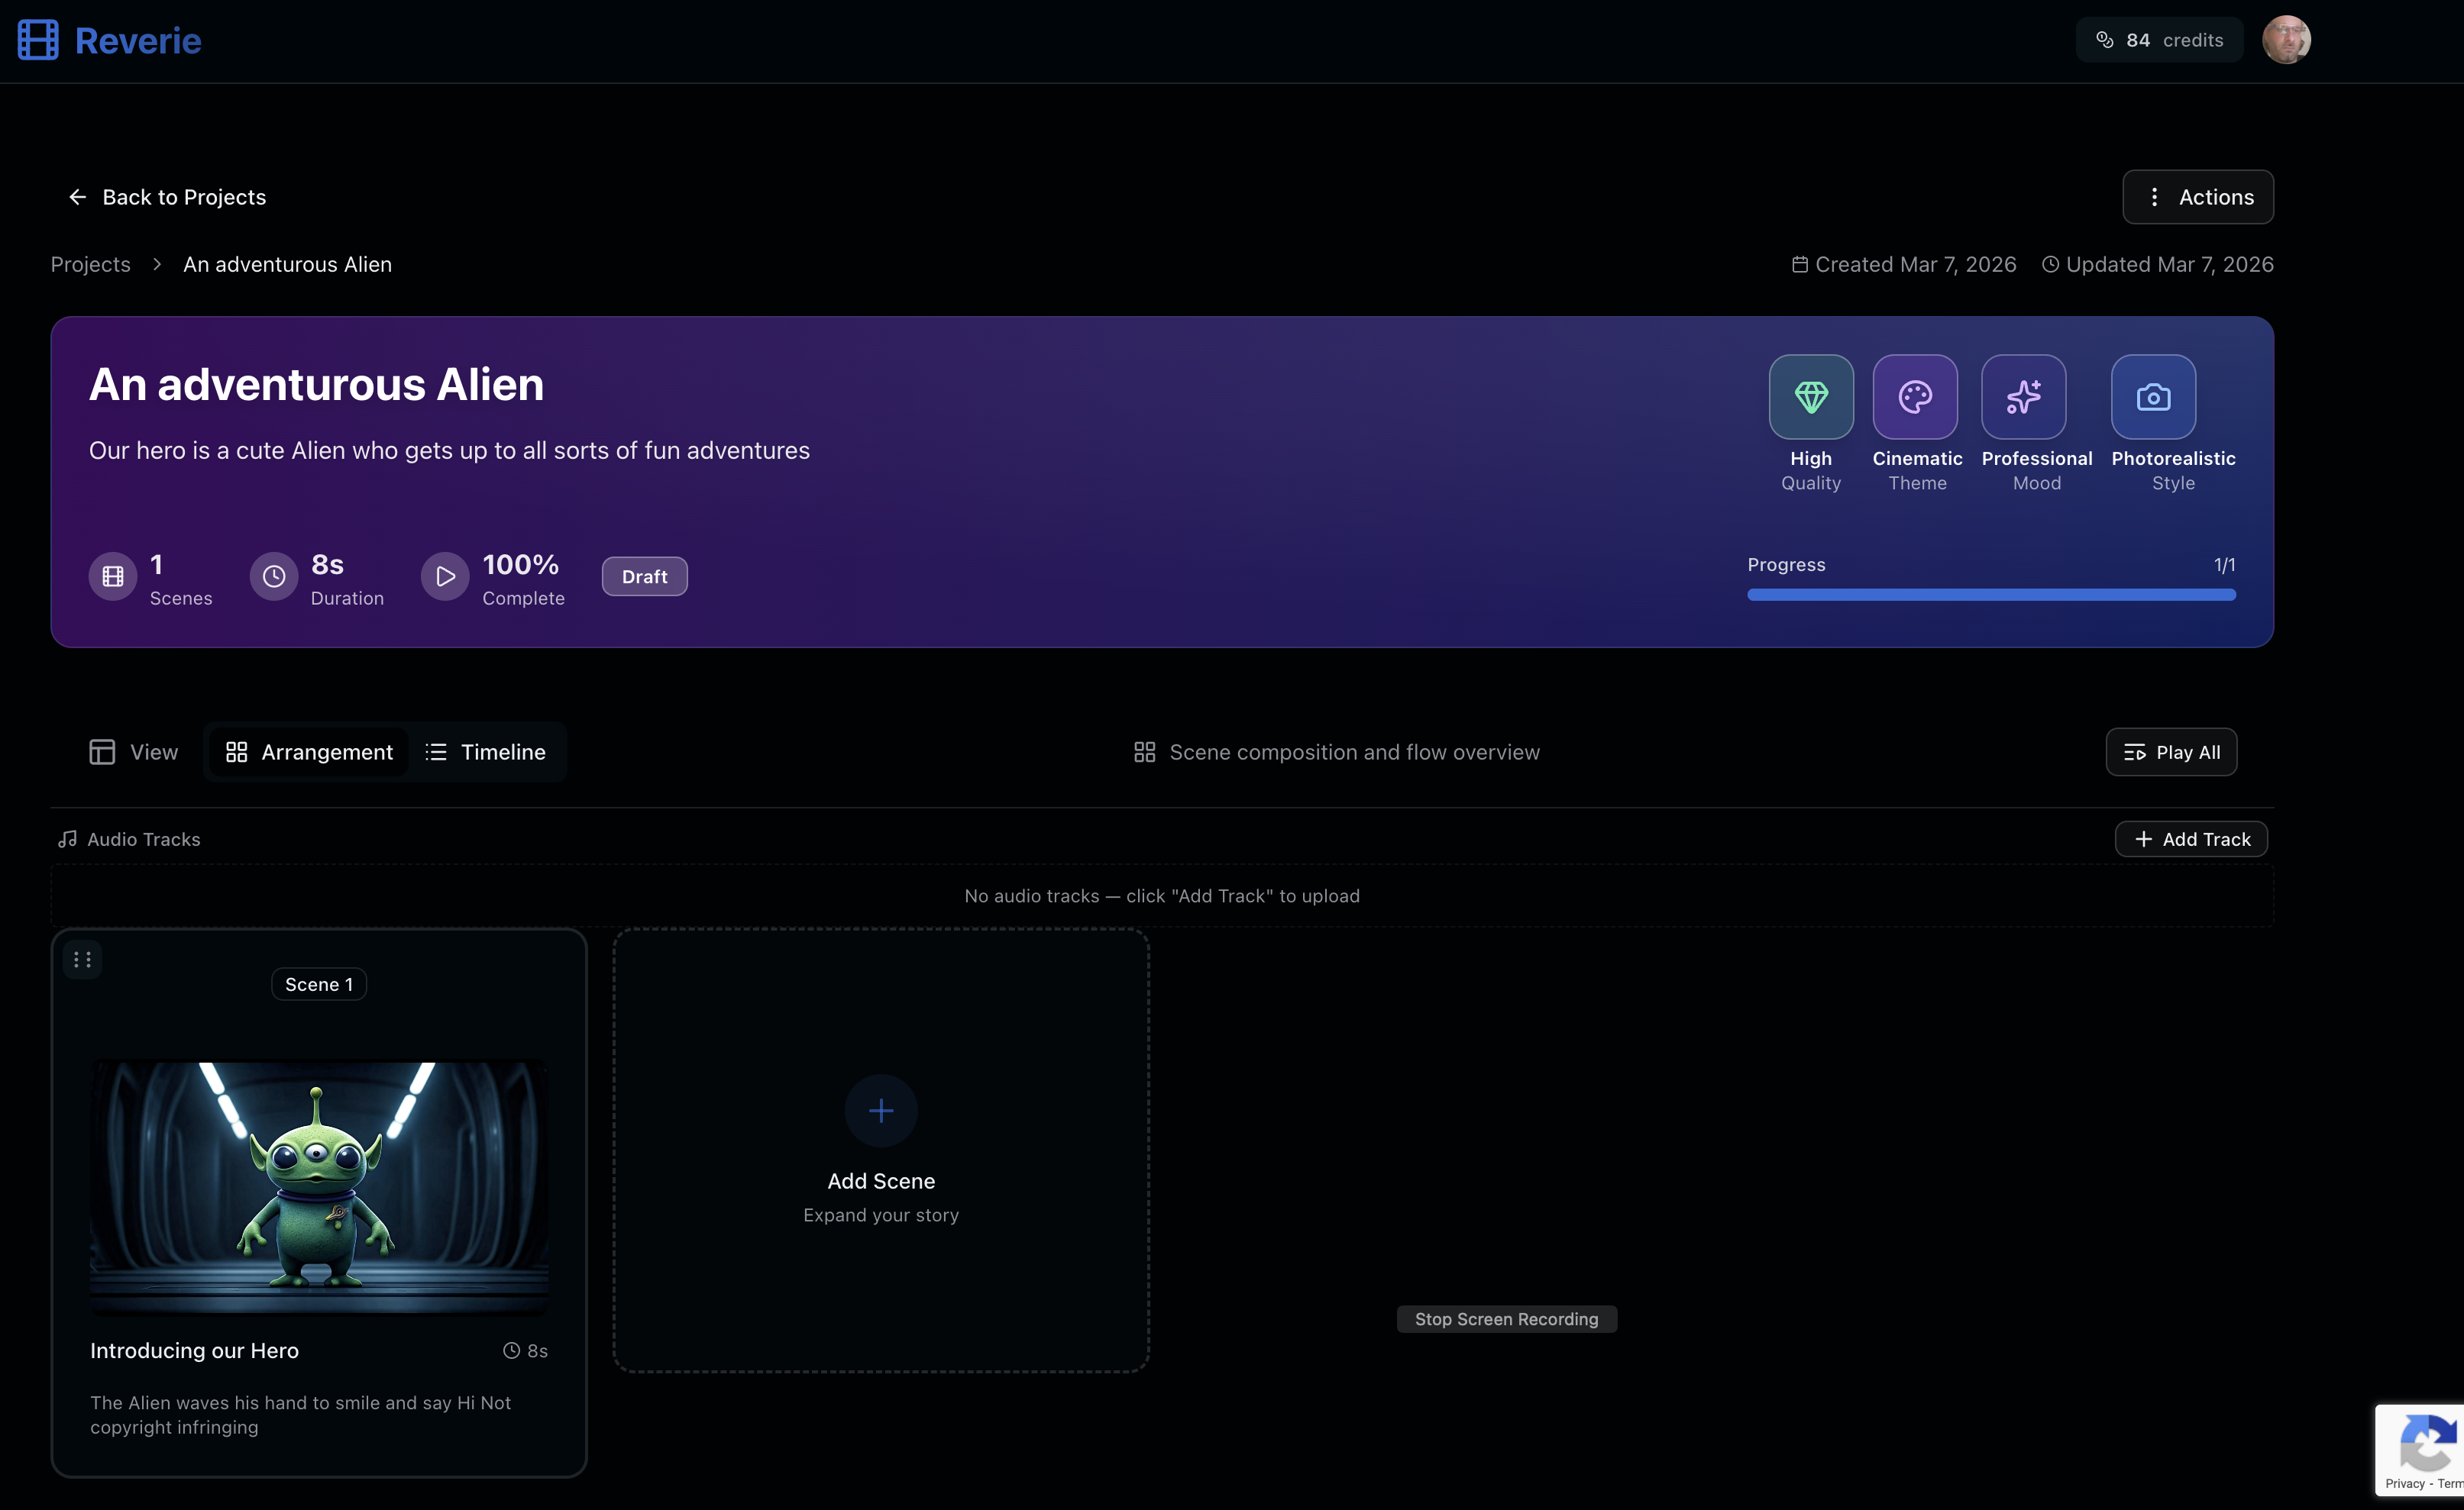Open the Actions menu
2464x1510 pixels.
(2197, 197)
